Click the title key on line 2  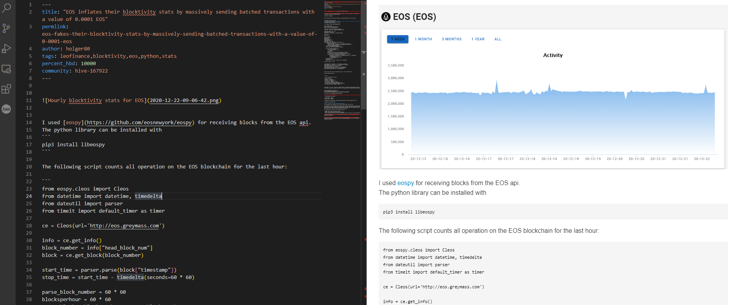pos(49,12)
